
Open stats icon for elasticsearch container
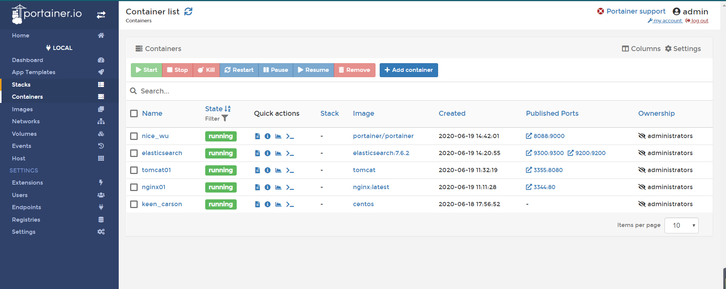(x=278, y=153)
